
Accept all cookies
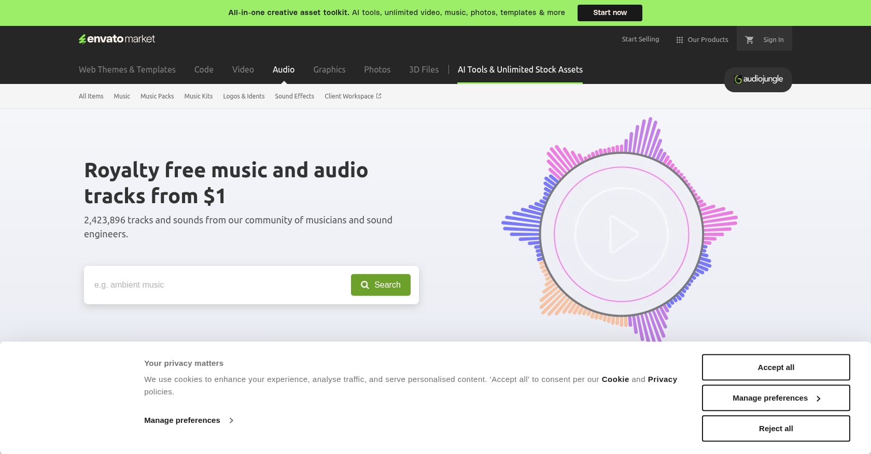(776, 367)
